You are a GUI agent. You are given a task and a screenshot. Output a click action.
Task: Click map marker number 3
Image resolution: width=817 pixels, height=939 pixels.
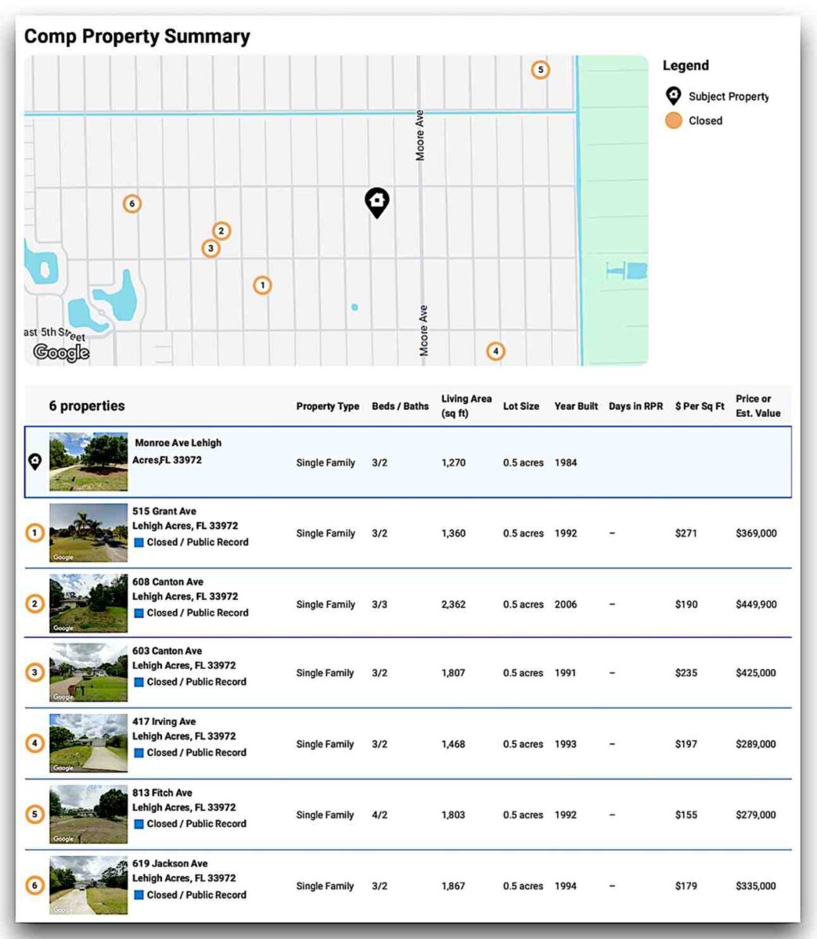pyautogui.click(x=211, y=249)
